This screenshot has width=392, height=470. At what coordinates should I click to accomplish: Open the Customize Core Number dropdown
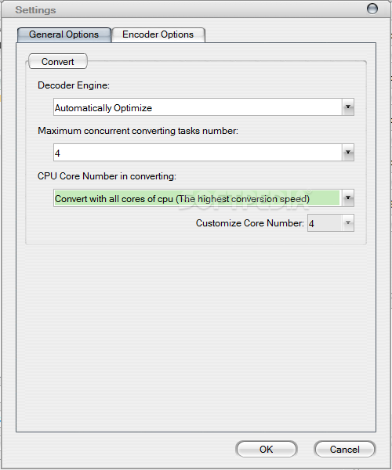point(348,223)
